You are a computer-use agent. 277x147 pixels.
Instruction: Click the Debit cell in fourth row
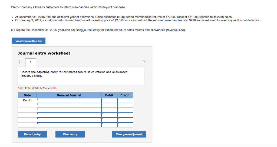tap(109, 115)
